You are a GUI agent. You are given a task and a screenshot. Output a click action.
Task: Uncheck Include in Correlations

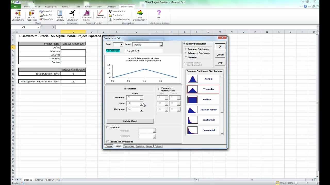(x=108, y=142)
